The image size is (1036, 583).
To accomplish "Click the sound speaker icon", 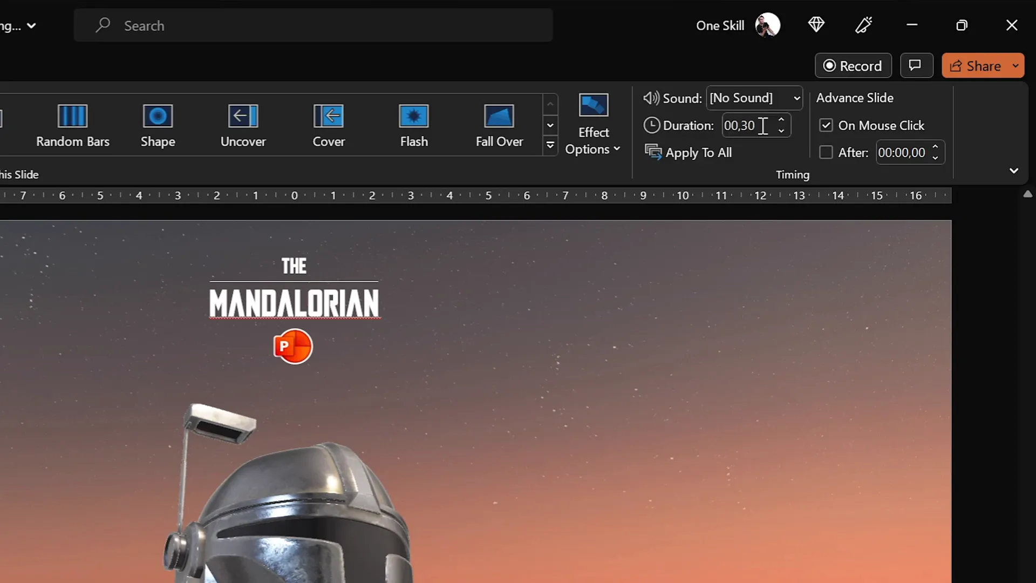I will coord(651,98).
